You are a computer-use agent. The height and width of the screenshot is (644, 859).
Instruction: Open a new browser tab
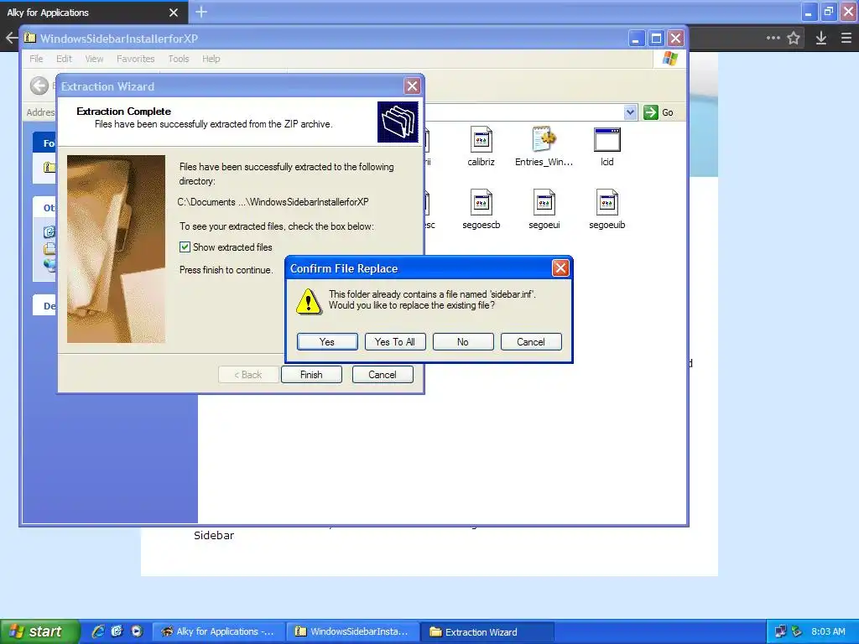tap(201, 12)
